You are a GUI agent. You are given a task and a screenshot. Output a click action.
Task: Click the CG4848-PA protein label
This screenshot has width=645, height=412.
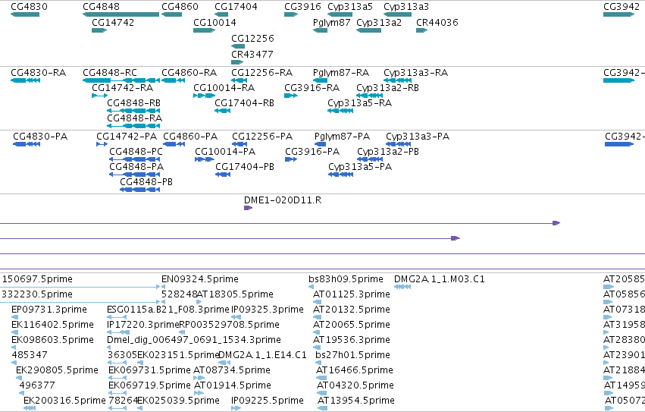point(136,166)
